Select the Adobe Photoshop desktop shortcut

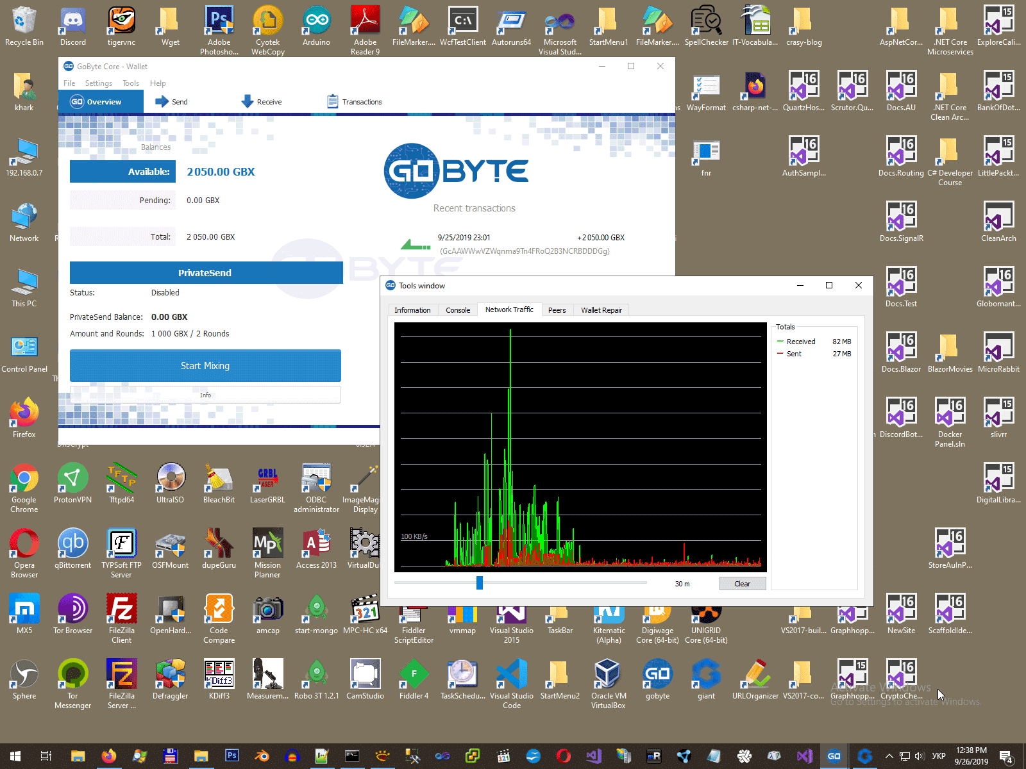coord(219,30)
